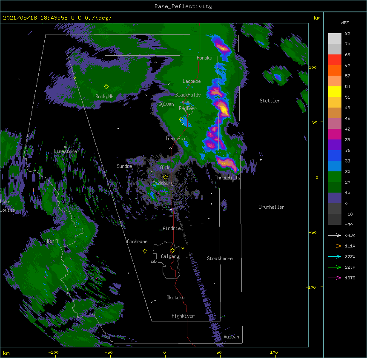Click the Limestone label

click(65, 151)
